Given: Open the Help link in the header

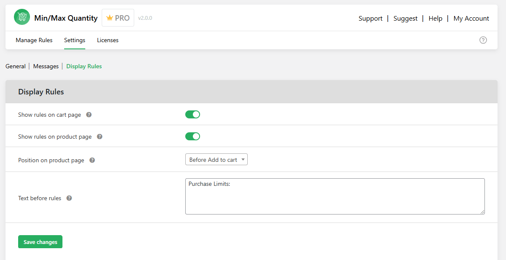Looking at the screenshot, I should [435, 18].
